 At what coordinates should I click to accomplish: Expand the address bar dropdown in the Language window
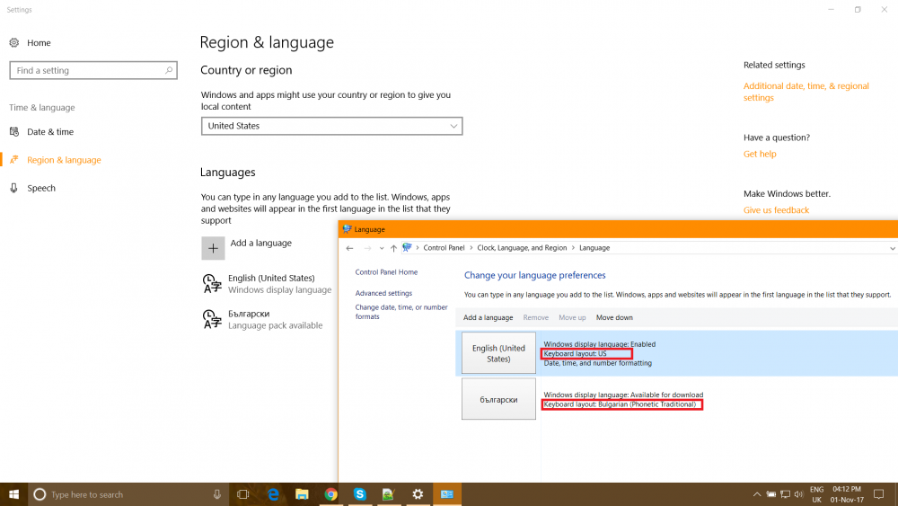point(893,248)
